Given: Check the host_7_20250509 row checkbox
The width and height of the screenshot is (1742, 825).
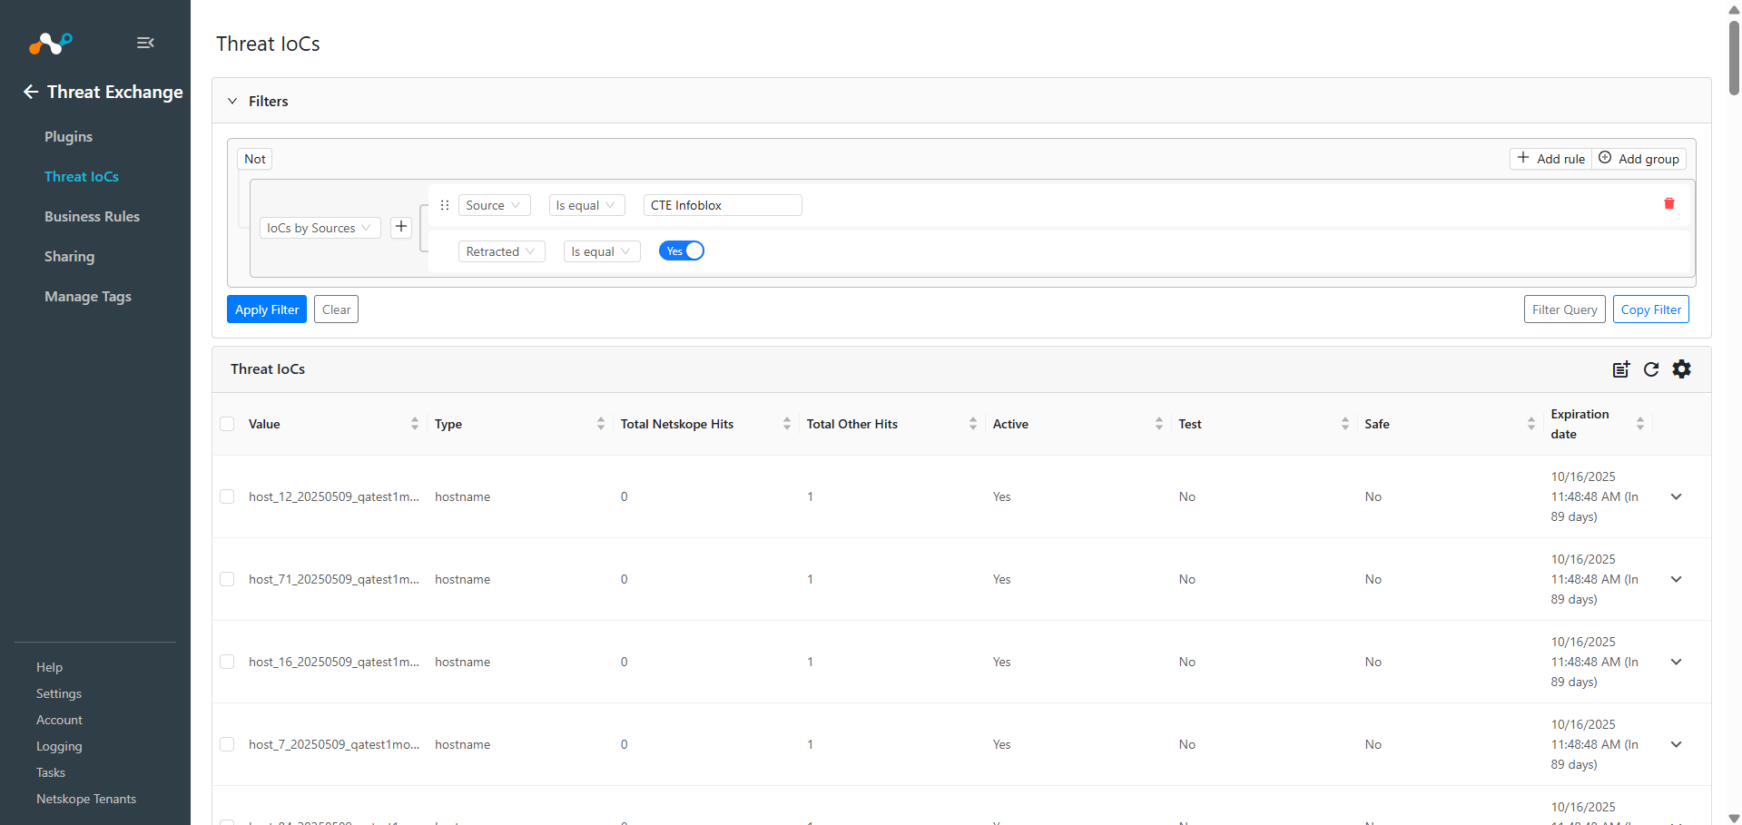Looking at the screenshot, I should (227, 744).
